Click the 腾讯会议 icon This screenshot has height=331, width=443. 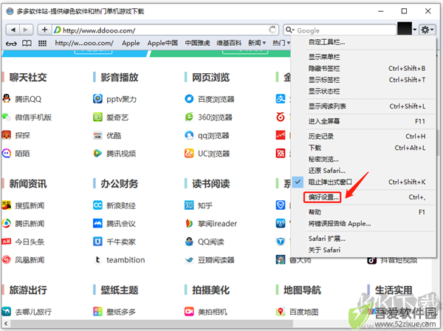(97, 223)
